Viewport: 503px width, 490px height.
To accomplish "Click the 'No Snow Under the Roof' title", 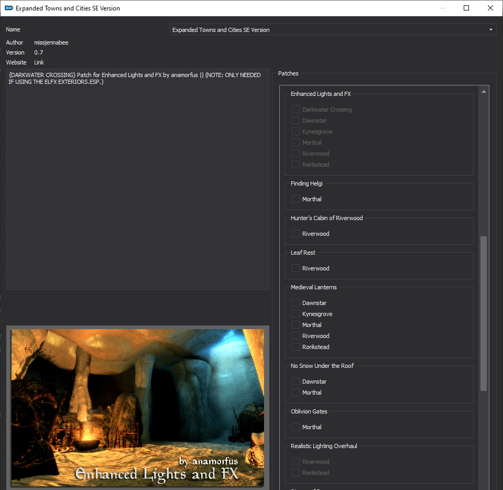I will click(322, 366).
